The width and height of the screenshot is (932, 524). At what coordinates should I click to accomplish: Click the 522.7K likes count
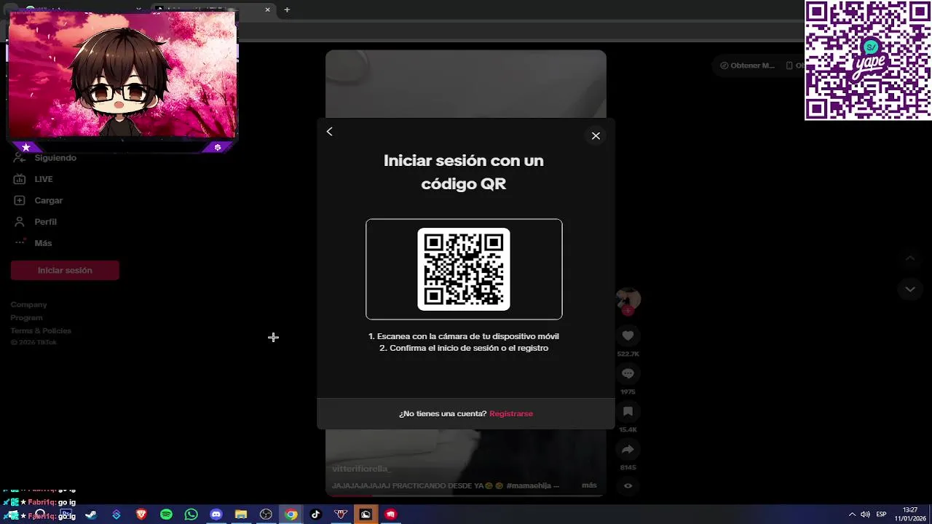coord(628,354)
